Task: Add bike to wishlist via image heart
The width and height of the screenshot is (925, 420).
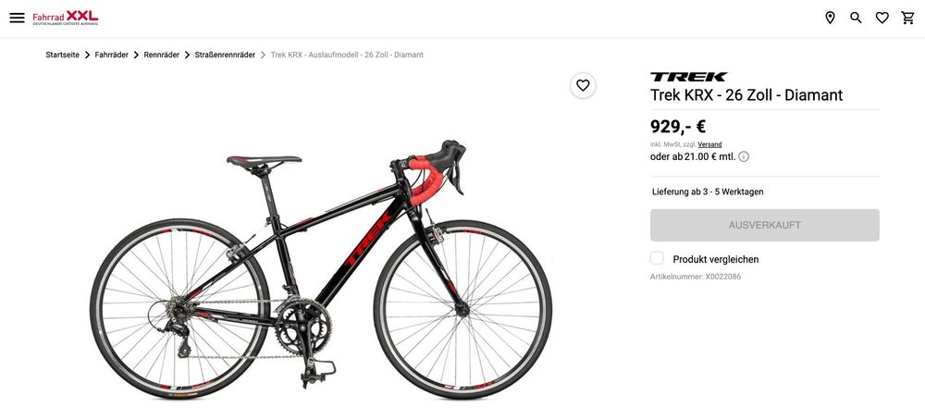Action: [x=583, y=85]
